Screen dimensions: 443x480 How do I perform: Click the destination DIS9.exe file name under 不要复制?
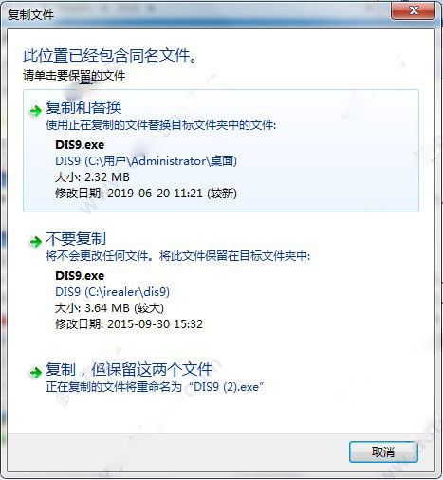(x=80, y=276)
